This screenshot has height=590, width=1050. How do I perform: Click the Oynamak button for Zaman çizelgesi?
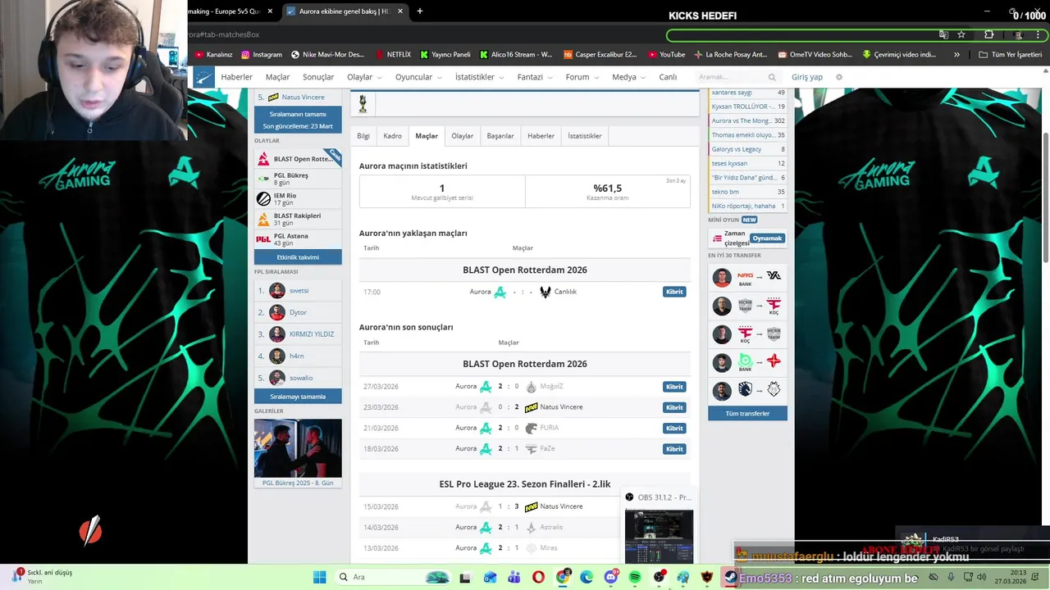(x=767, y=238)
